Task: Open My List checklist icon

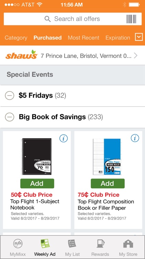Action: click(72, 243)
